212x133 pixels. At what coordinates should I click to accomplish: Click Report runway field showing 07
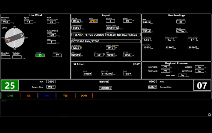[128, 21]
